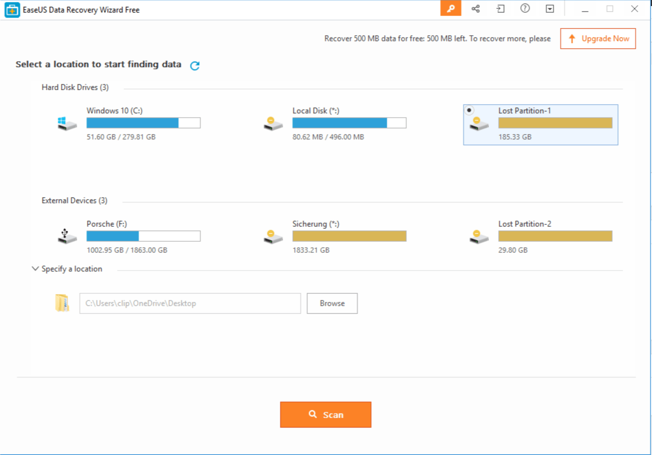
Task: Choose the Lost Partition-2 drive
Action: pos(524,224)
